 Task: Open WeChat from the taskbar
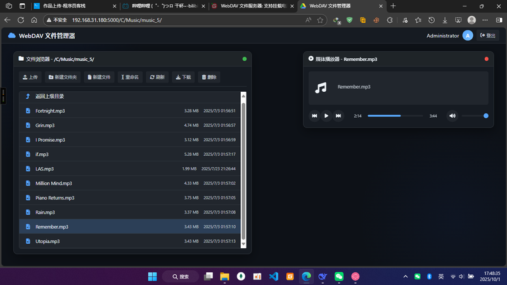(x=339, y=277)
